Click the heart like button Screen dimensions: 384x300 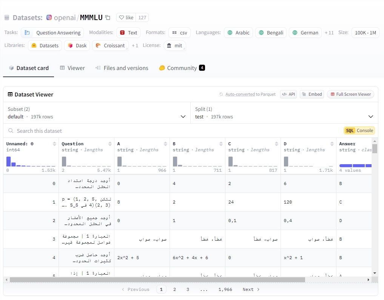[x=126, y=17]
